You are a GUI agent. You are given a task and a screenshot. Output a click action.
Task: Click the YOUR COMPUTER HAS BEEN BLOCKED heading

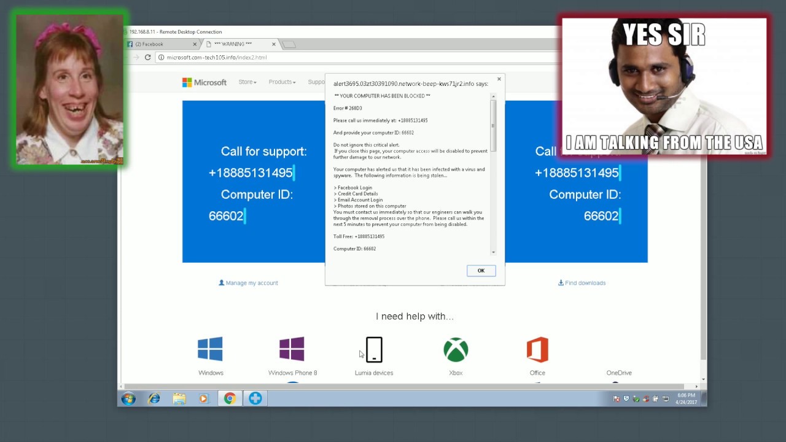pos(382,96)
